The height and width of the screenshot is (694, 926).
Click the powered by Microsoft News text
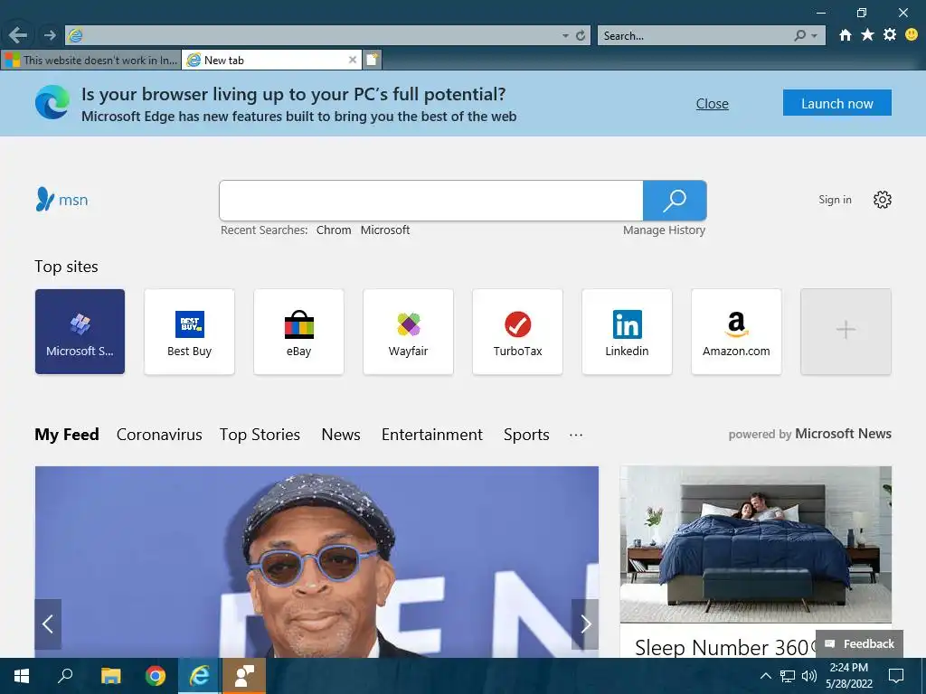pyautogui.click(x=809, y=434)
